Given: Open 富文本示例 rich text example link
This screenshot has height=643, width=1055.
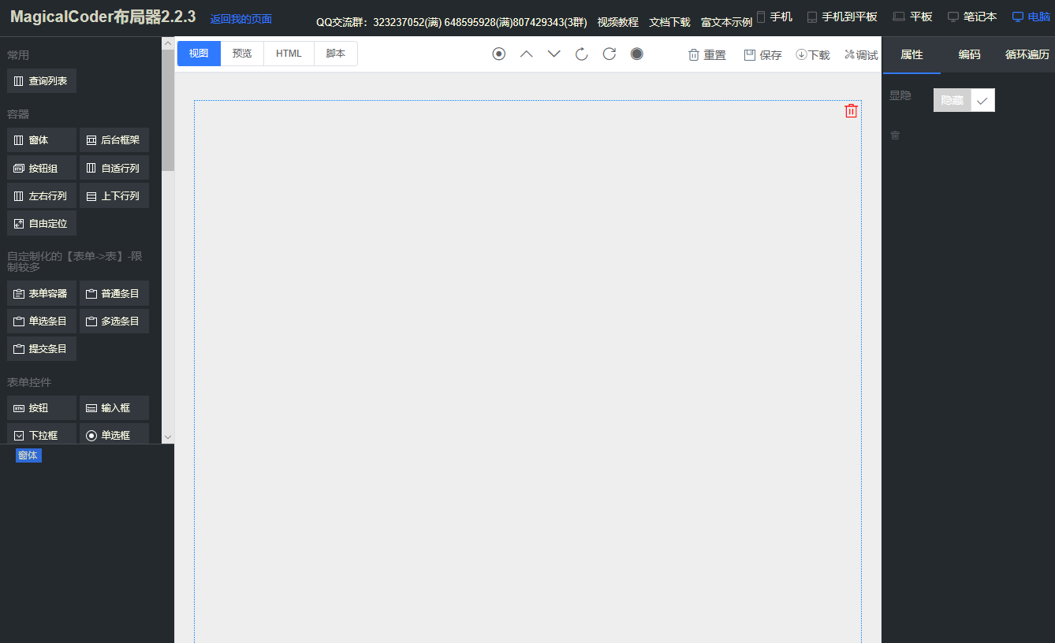Looking at the screenshot, I should click(x=726, y=22).
